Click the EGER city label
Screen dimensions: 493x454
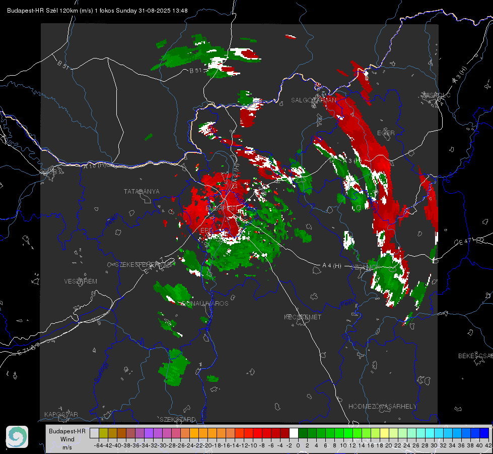(x=386, y=133)
